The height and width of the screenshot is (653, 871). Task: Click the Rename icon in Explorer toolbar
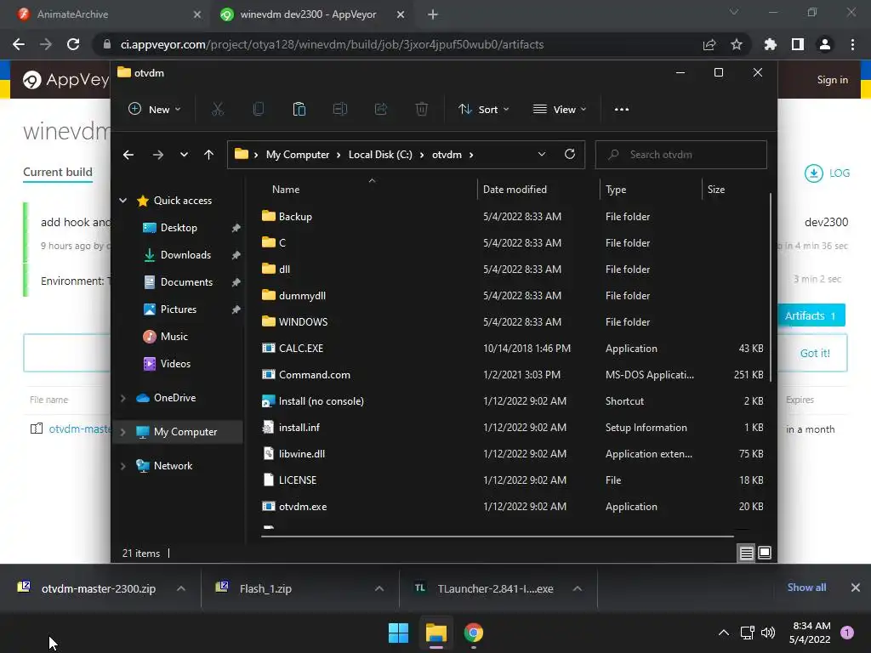coord(340,110)
